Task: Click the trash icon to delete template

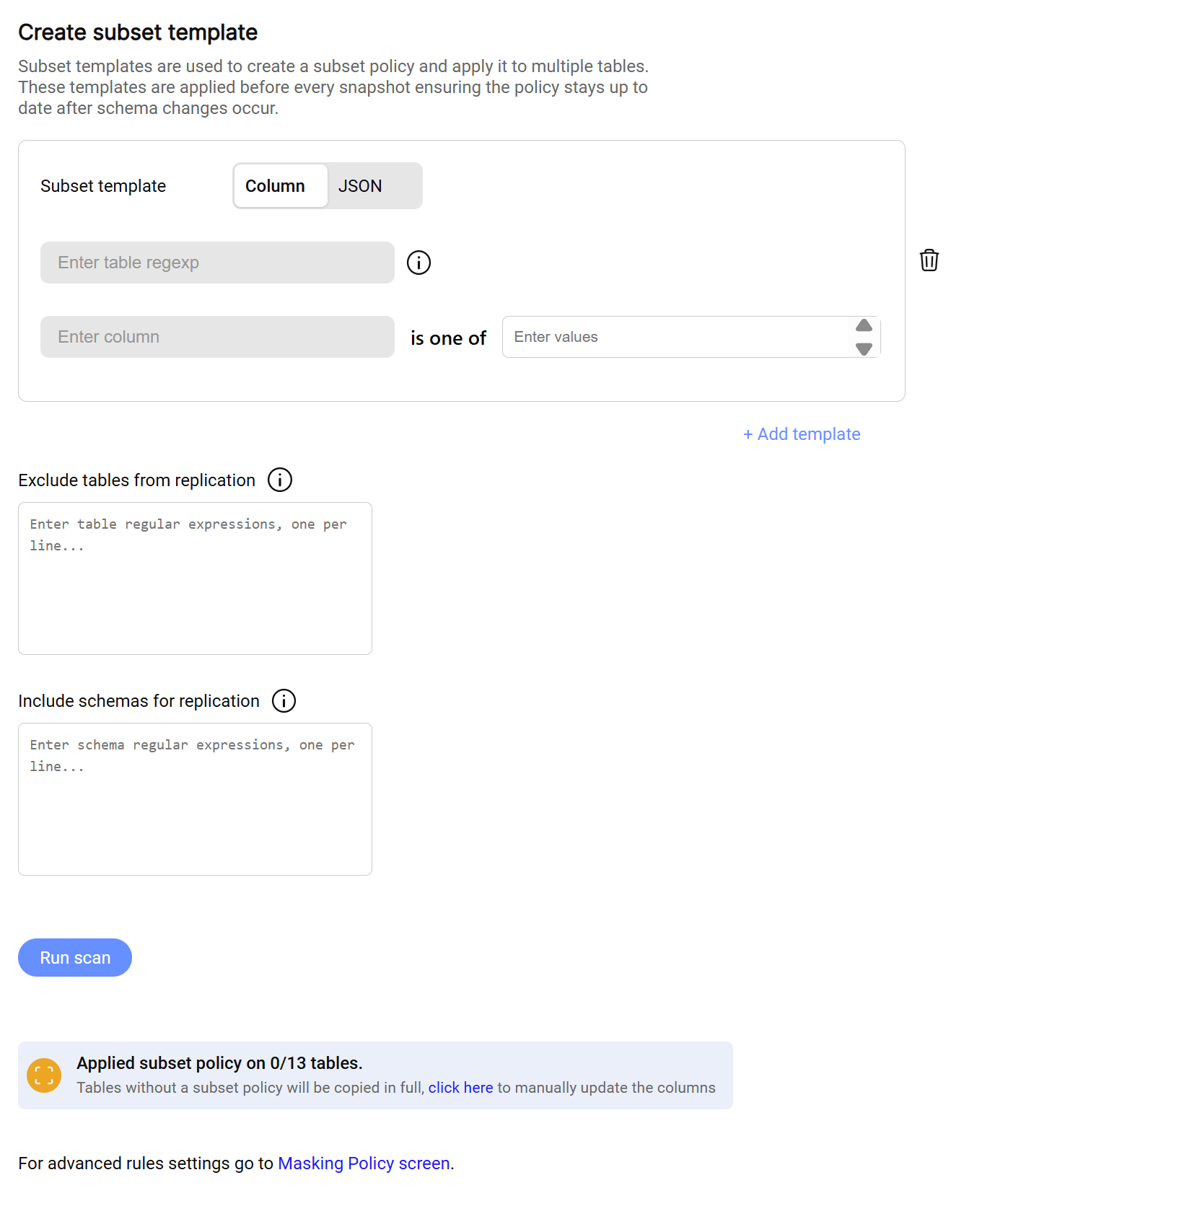Action: coord(929,260)
